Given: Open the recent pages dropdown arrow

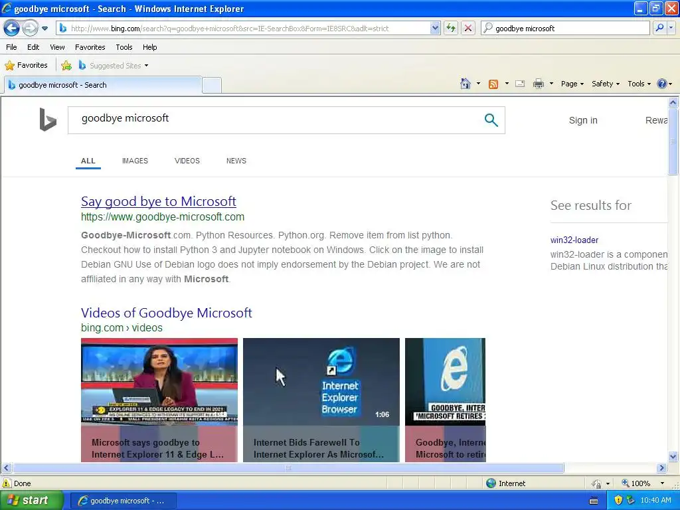Looking at the screenshot, I should 44,29.
